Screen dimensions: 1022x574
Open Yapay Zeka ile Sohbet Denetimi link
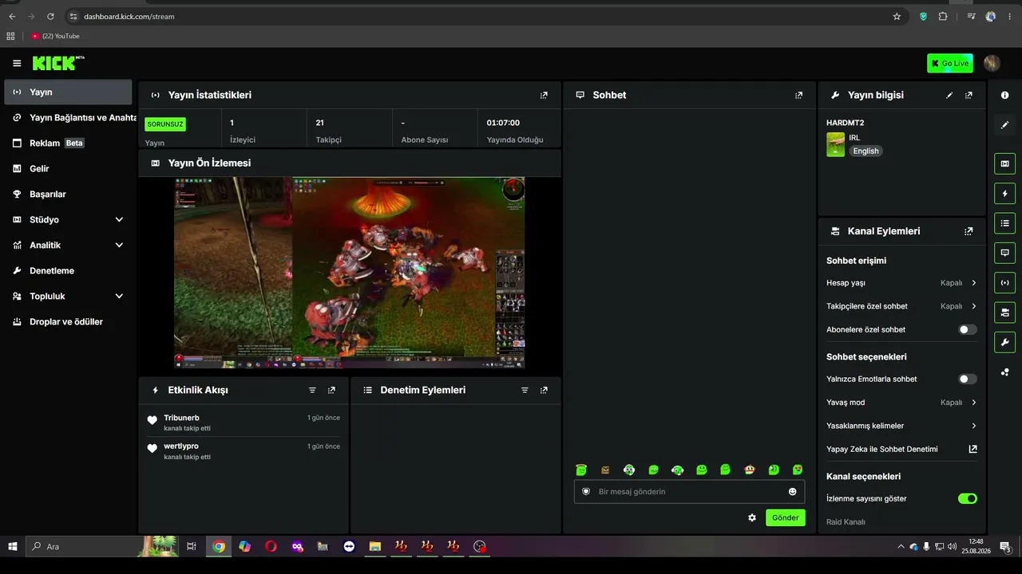901,449
